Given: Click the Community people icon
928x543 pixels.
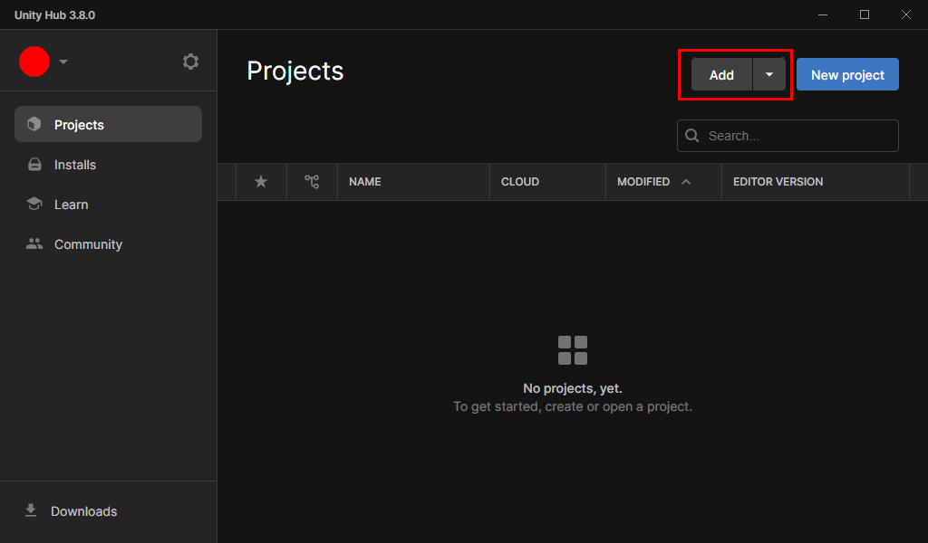Looking at the screenshot, I should pos(34,243).
